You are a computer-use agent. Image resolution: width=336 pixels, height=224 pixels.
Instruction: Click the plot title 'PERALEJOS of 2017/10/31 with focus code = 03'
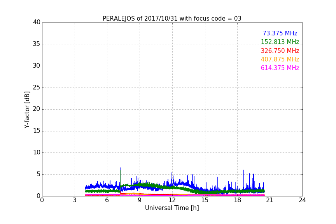(x=172, y=19)
